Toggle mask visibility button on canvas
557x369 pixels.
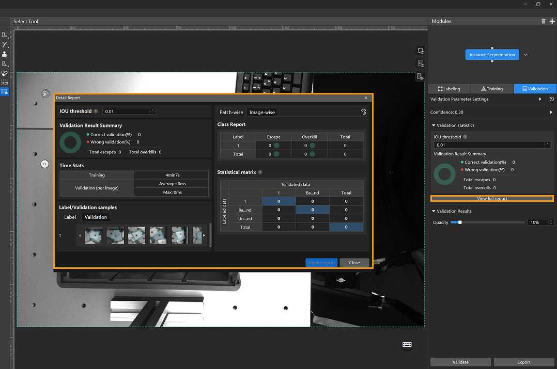pyautogui.click(x=421, y=76)
